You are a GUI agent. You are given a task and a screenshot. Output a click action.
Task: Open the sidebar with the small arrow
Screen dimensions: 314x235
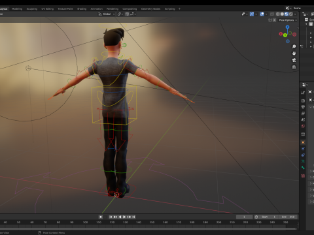tap(298, 27)
